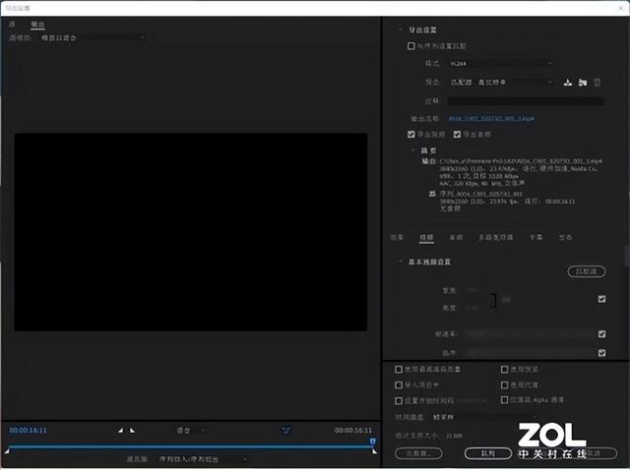Collapse the 导出设置 (export settings) section

(x=401, y=30)
